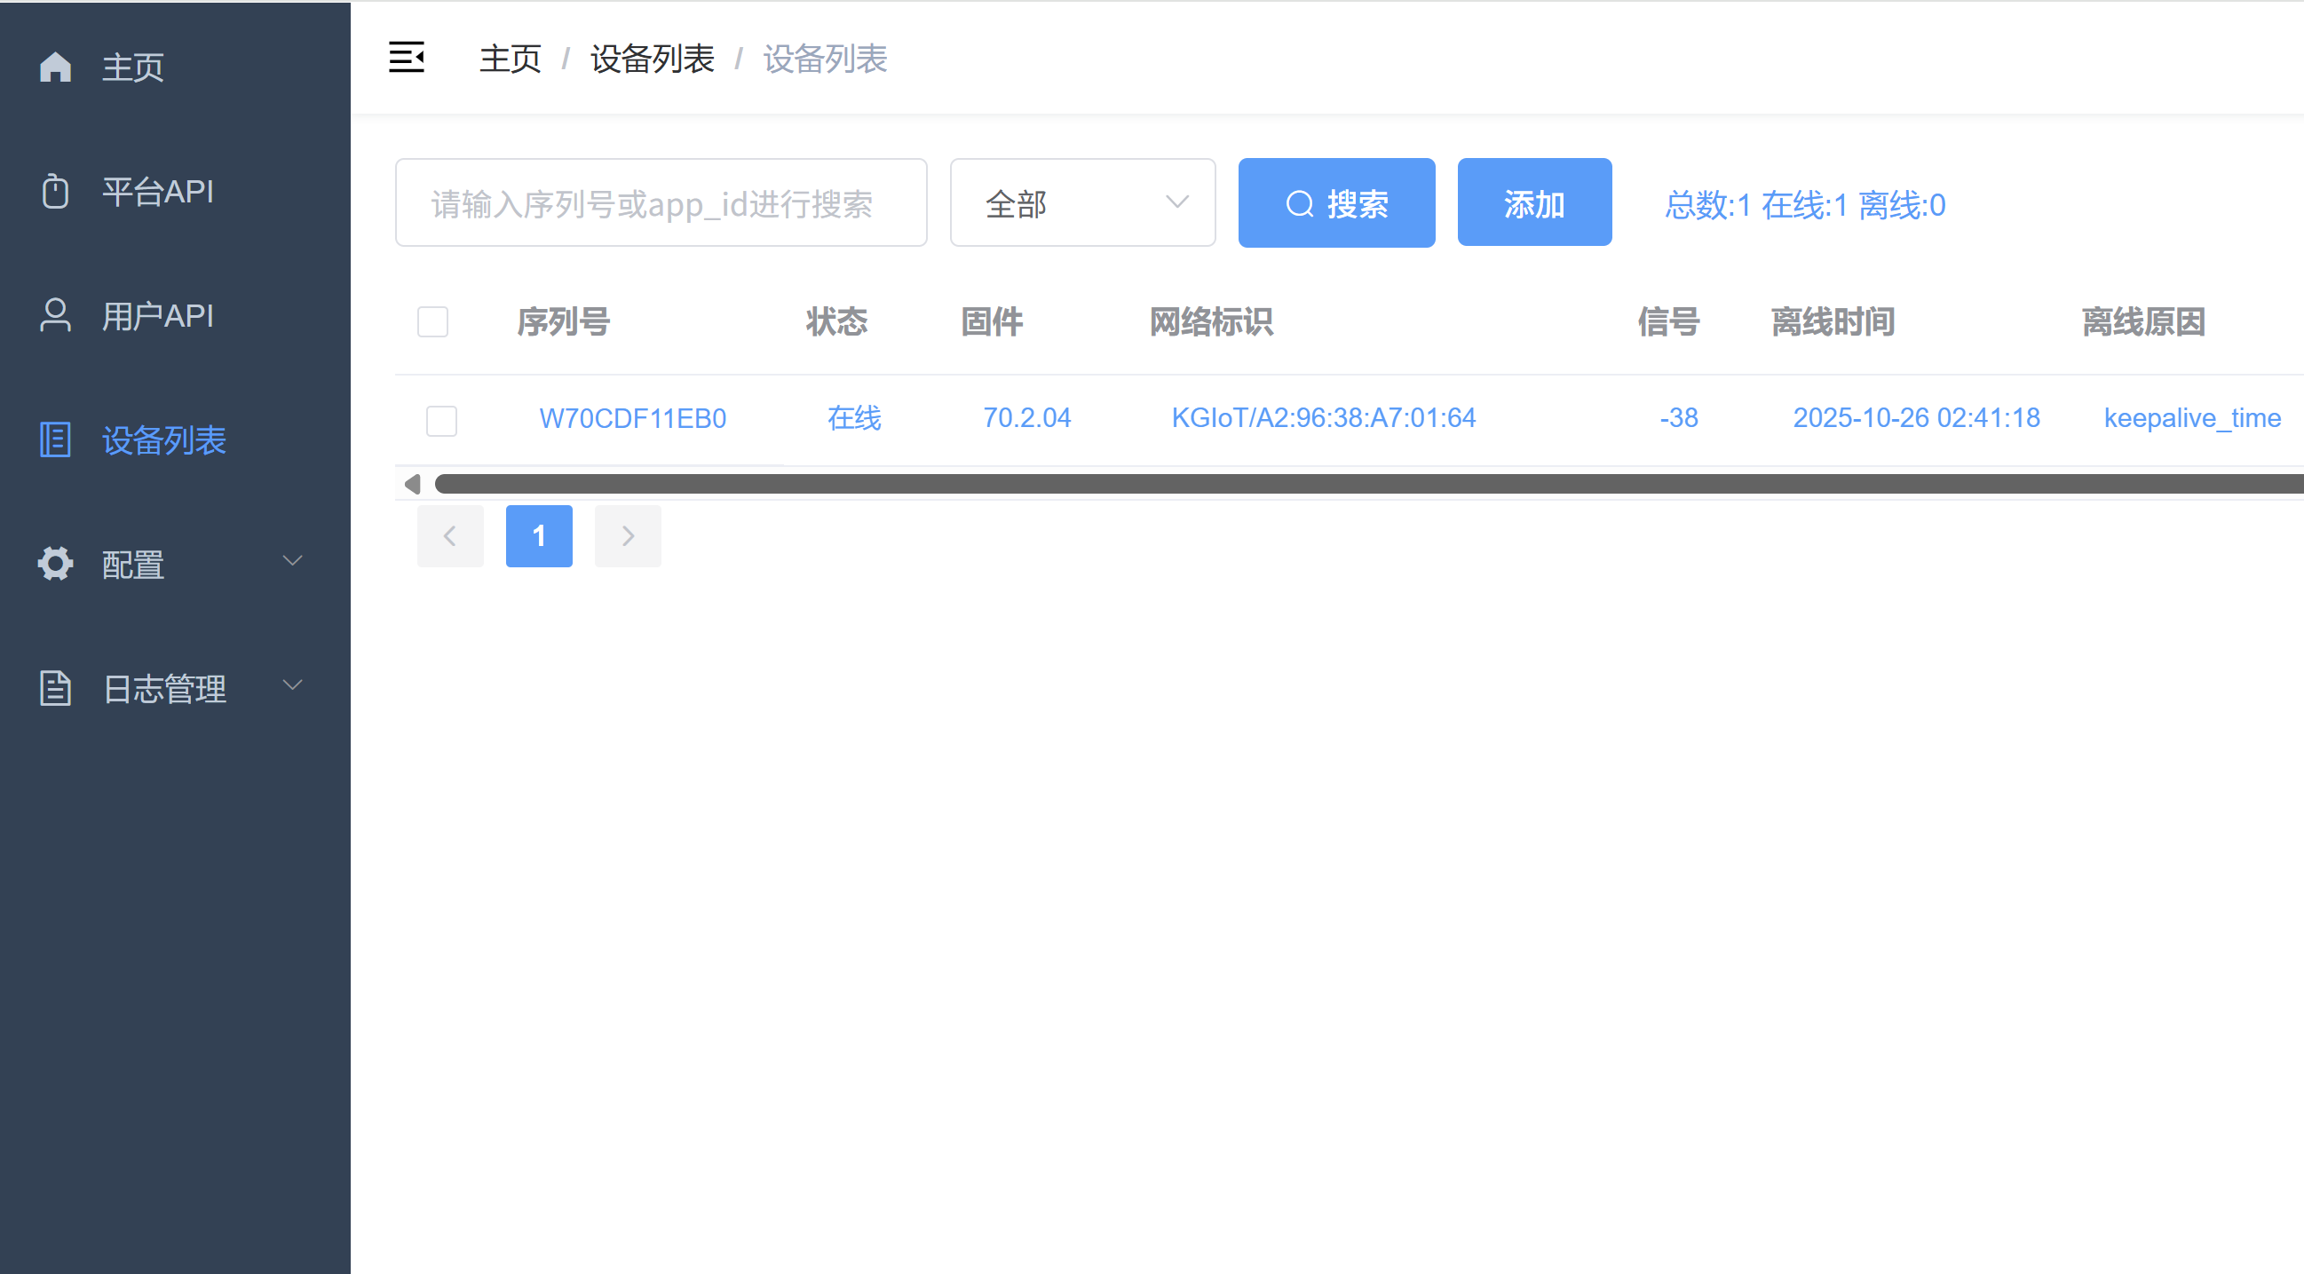Click the next page arrow button
Viewport: 2304px width, 1274px height.
[628, 536]
